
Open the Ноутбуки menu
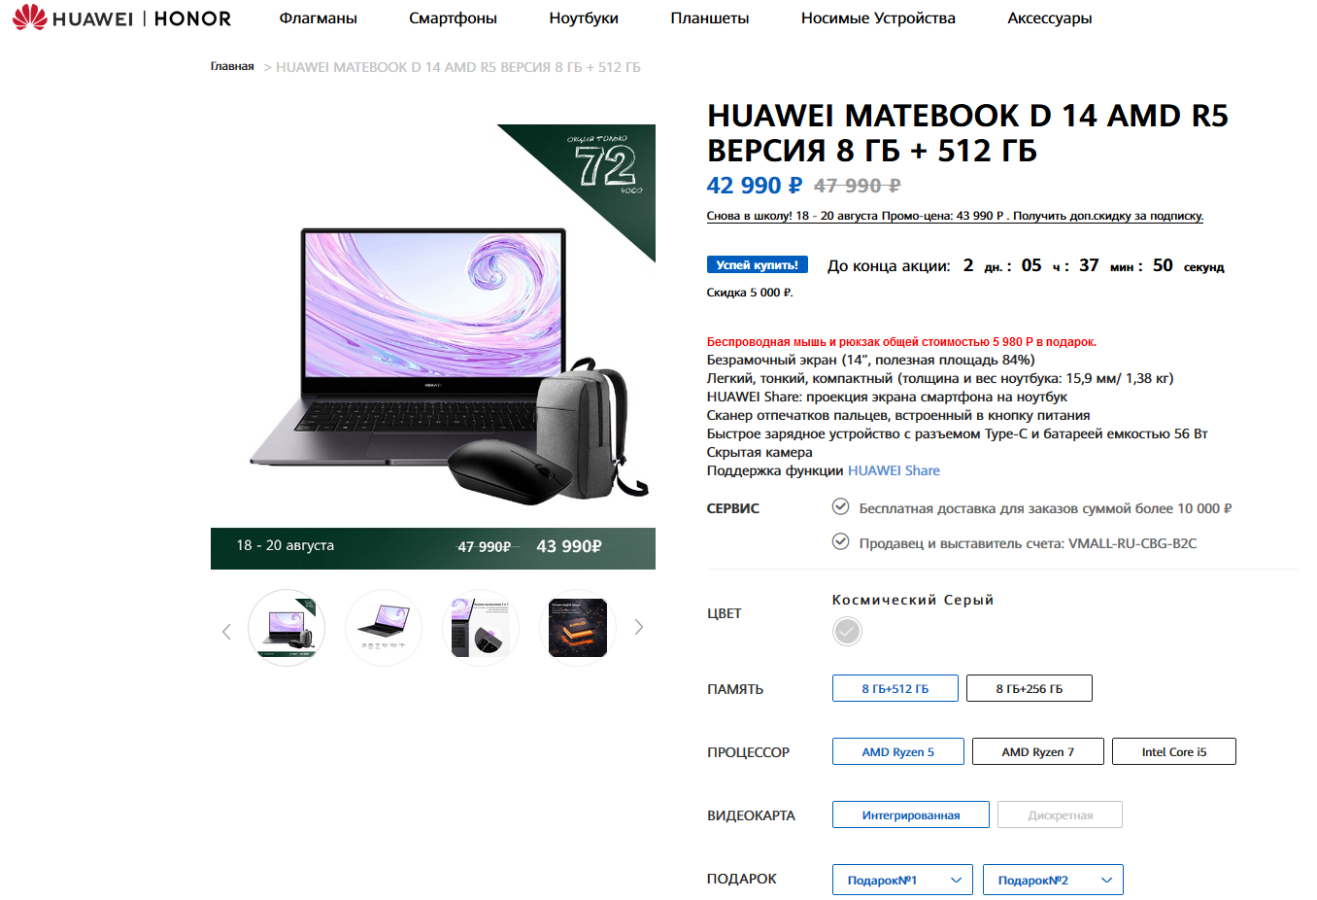[x=584, y=18]
